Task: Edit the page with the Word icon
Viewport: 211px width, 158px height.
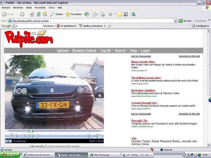Action: click(110, 14)
